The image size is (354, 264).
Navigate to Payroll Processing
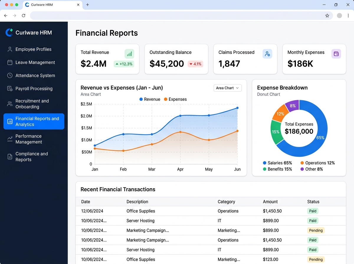click(x=34, y=89)
